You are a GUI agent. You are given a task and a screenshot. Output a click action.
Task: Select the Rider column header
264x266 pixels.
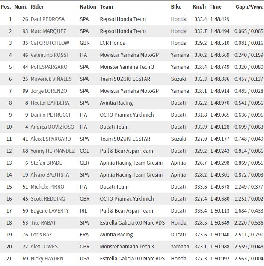tap(37, 7)
